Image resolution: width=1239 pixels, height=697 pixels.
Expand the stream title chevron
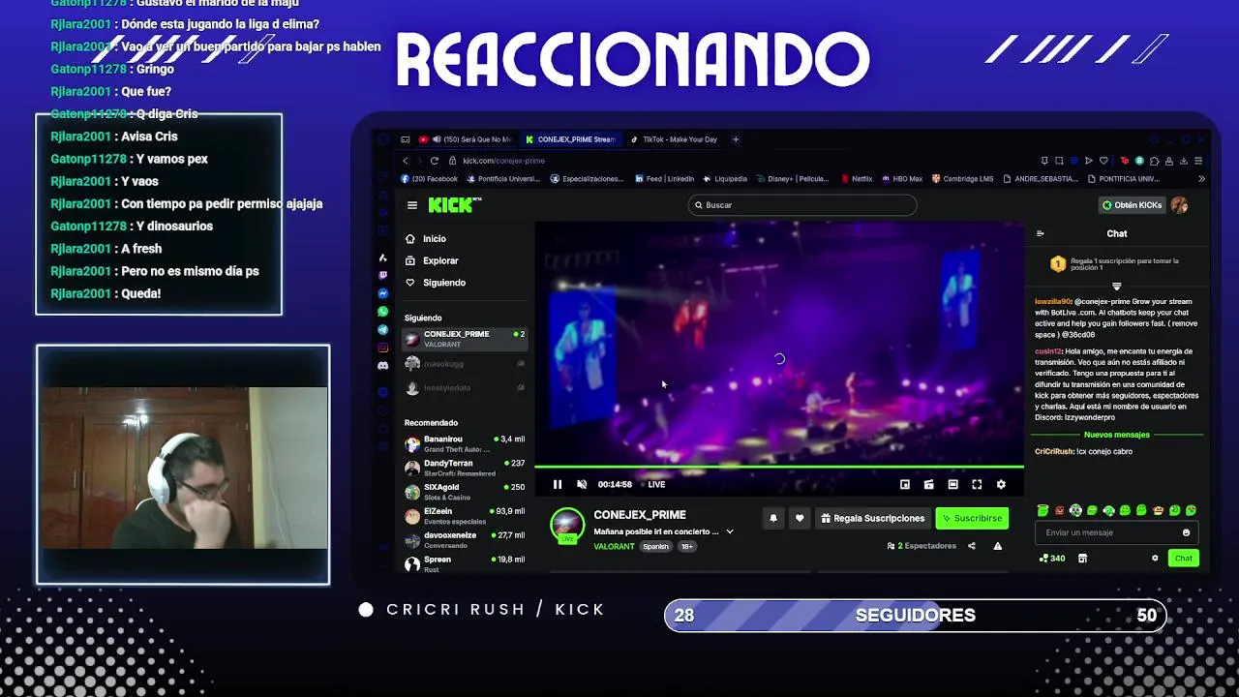[730, 531]
